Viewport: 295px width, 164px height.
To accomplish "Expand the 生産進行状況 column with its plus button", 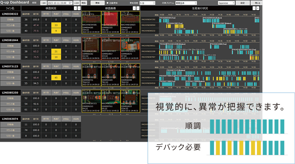I will [258, 8].
